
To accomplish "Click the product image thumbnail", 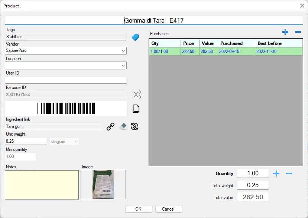I will click(x=103, y=185).
